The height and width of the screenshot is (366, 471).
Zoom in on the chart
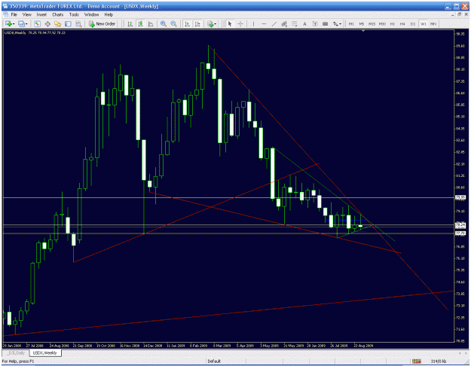click(164, 23)
